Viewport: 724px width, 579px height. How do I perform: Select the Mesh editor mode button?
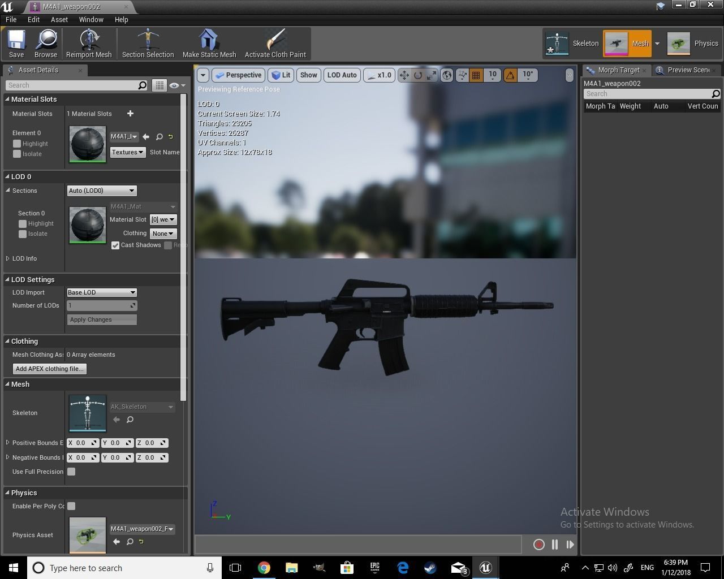point(627,44)
